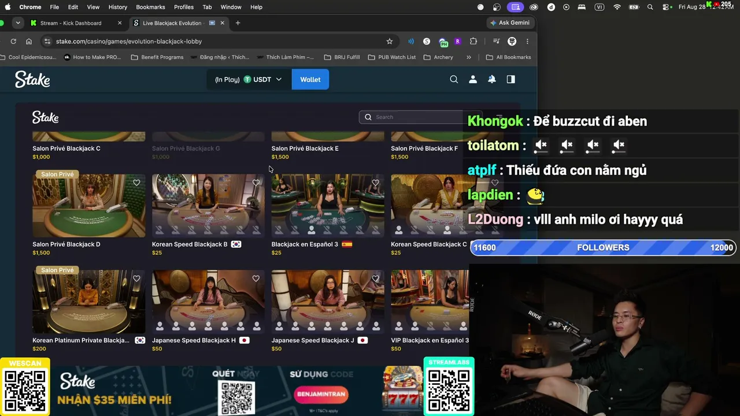Open a new Chrome tab
The height and width of the screenshot is (416, 740).
[x=238, y=23]
